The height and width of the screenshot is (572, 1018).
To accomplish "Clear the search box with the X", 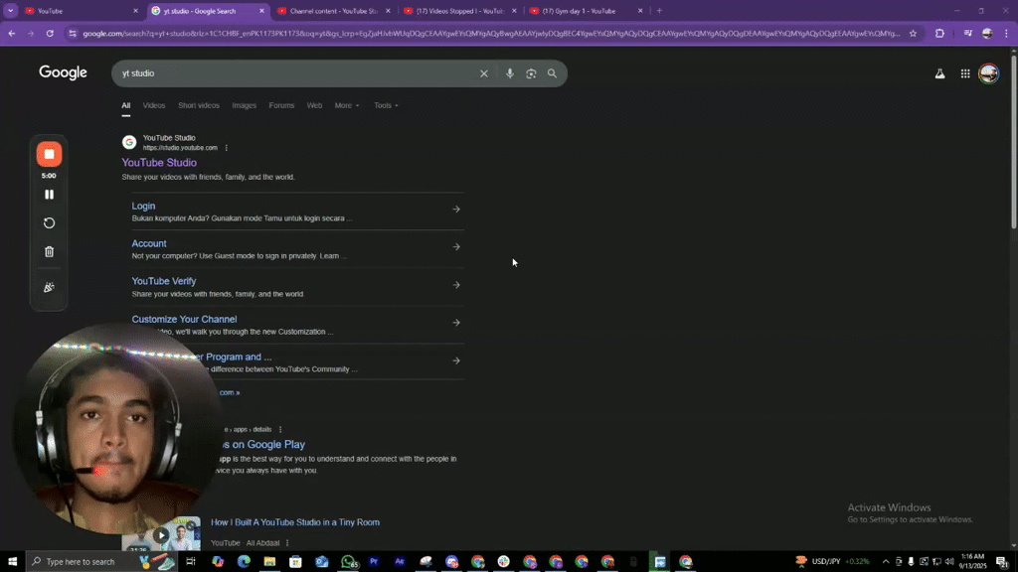I will click(x=484, y=73).
